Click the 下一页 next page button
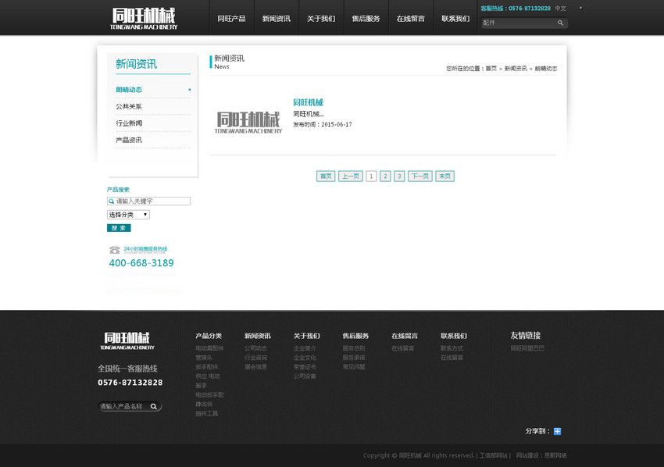 pos(419,176)
